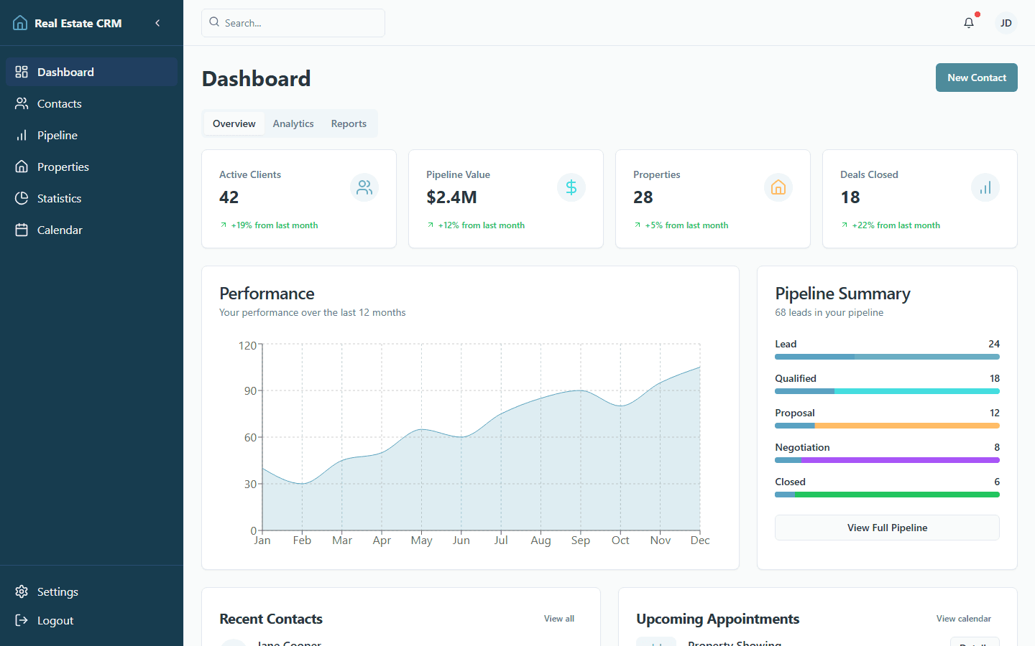This screenshot has height=646, width=1035.
Task: Click the dollar icon on Pipeline Value card
Action: tap(571, 187)
